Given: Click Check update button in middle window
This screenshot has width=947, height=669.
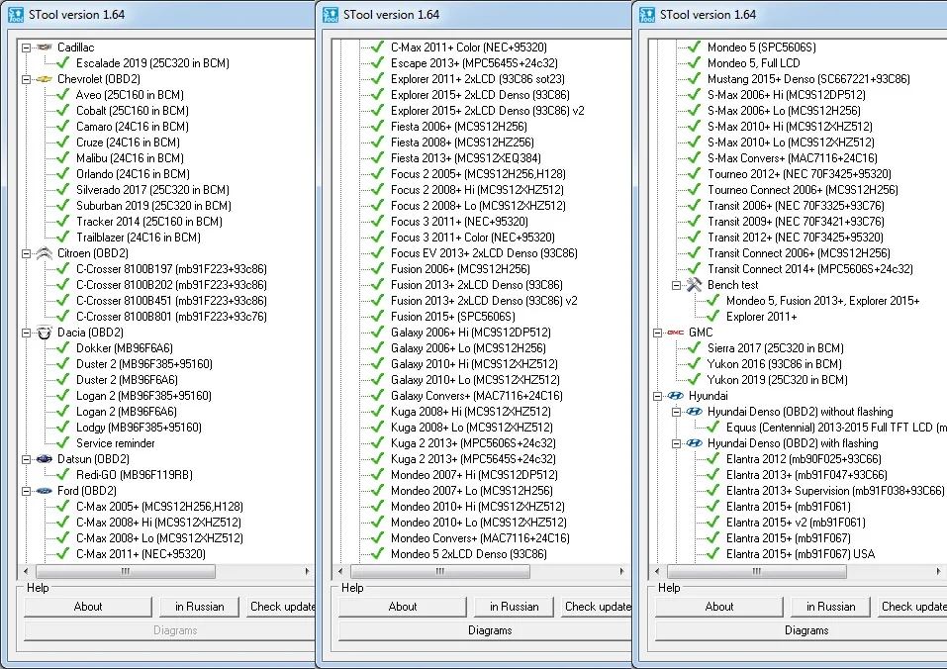Looking at the screenshot, I should coord(597,607).
